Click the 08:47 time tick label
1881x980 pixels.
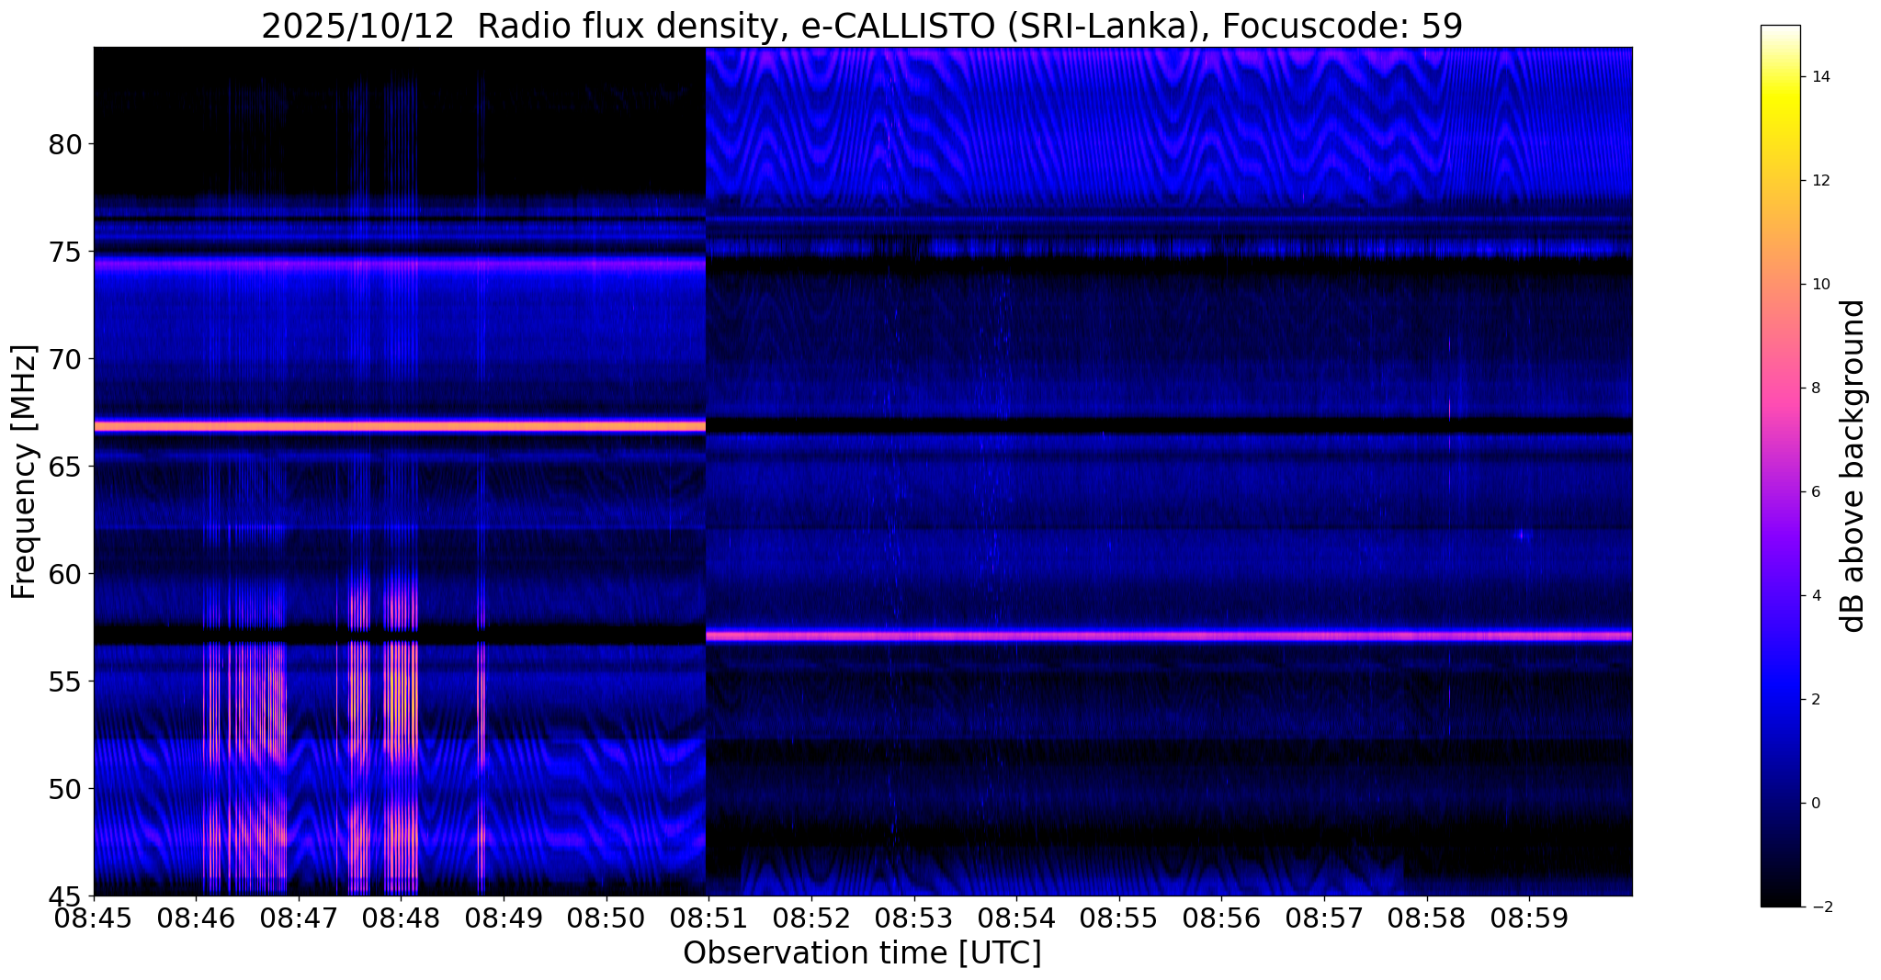tap(299, 918)
